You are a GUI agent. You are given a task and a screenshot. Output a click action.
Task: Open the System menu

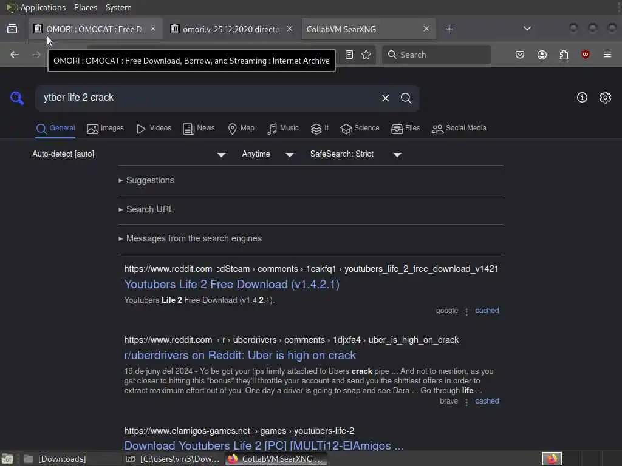point(118,7)
